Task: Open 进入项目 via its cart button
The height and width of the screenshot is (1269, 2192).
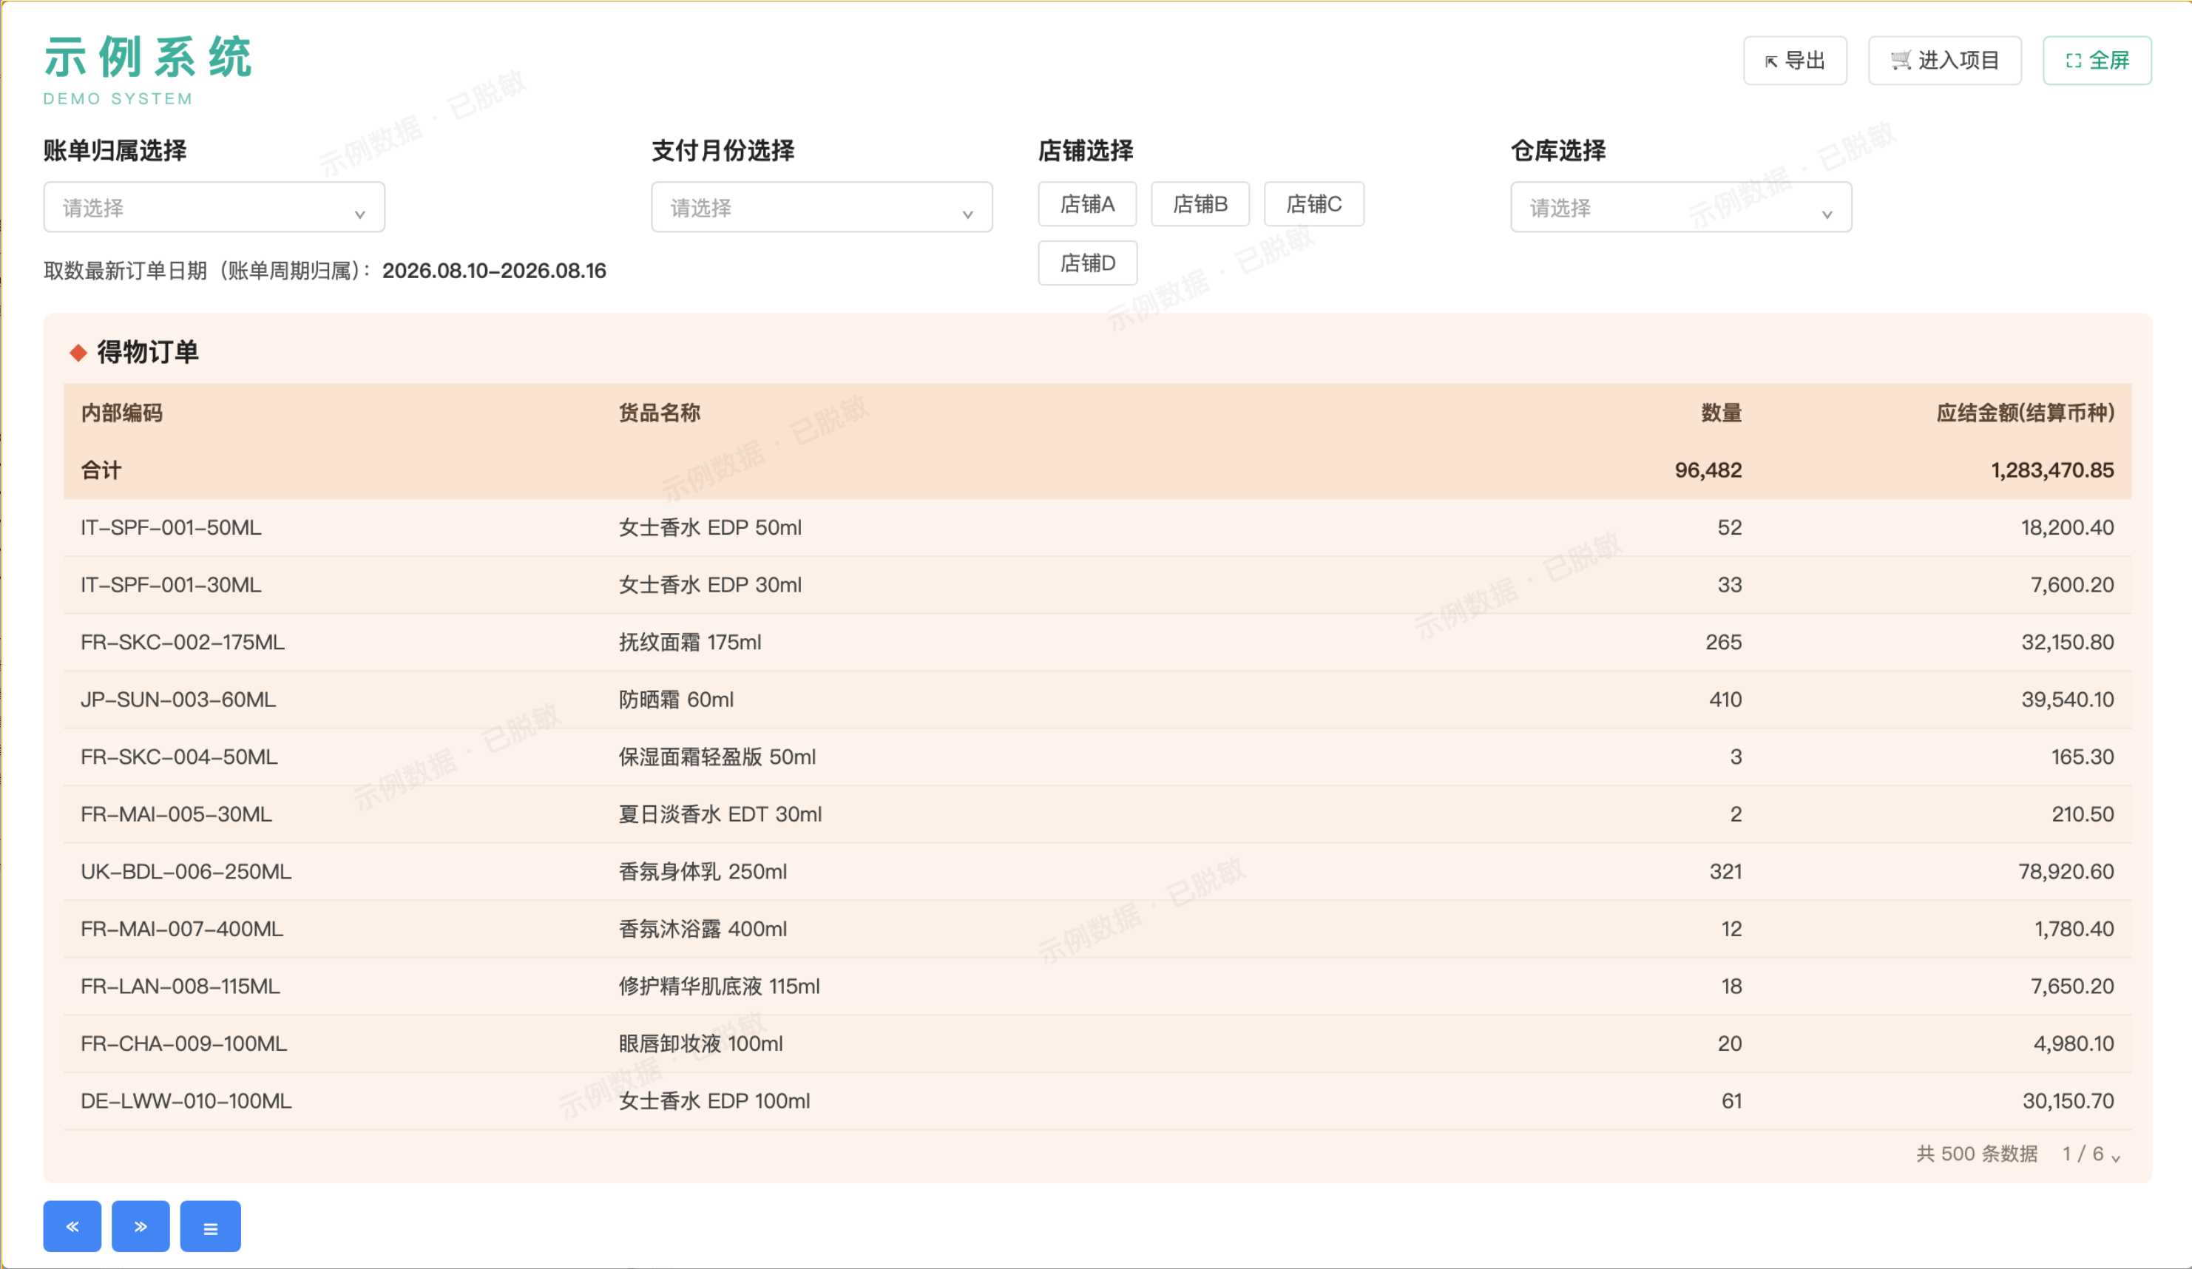Action: point(1944,60)
